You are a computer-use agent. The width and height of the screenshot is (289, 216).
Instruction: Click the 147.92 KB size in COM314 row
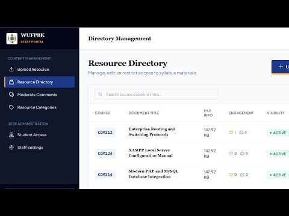(210, 175)
